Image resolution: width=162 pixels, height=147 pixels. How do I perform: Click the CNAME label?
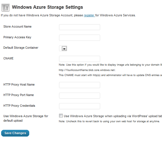click(x=8, y=58)
